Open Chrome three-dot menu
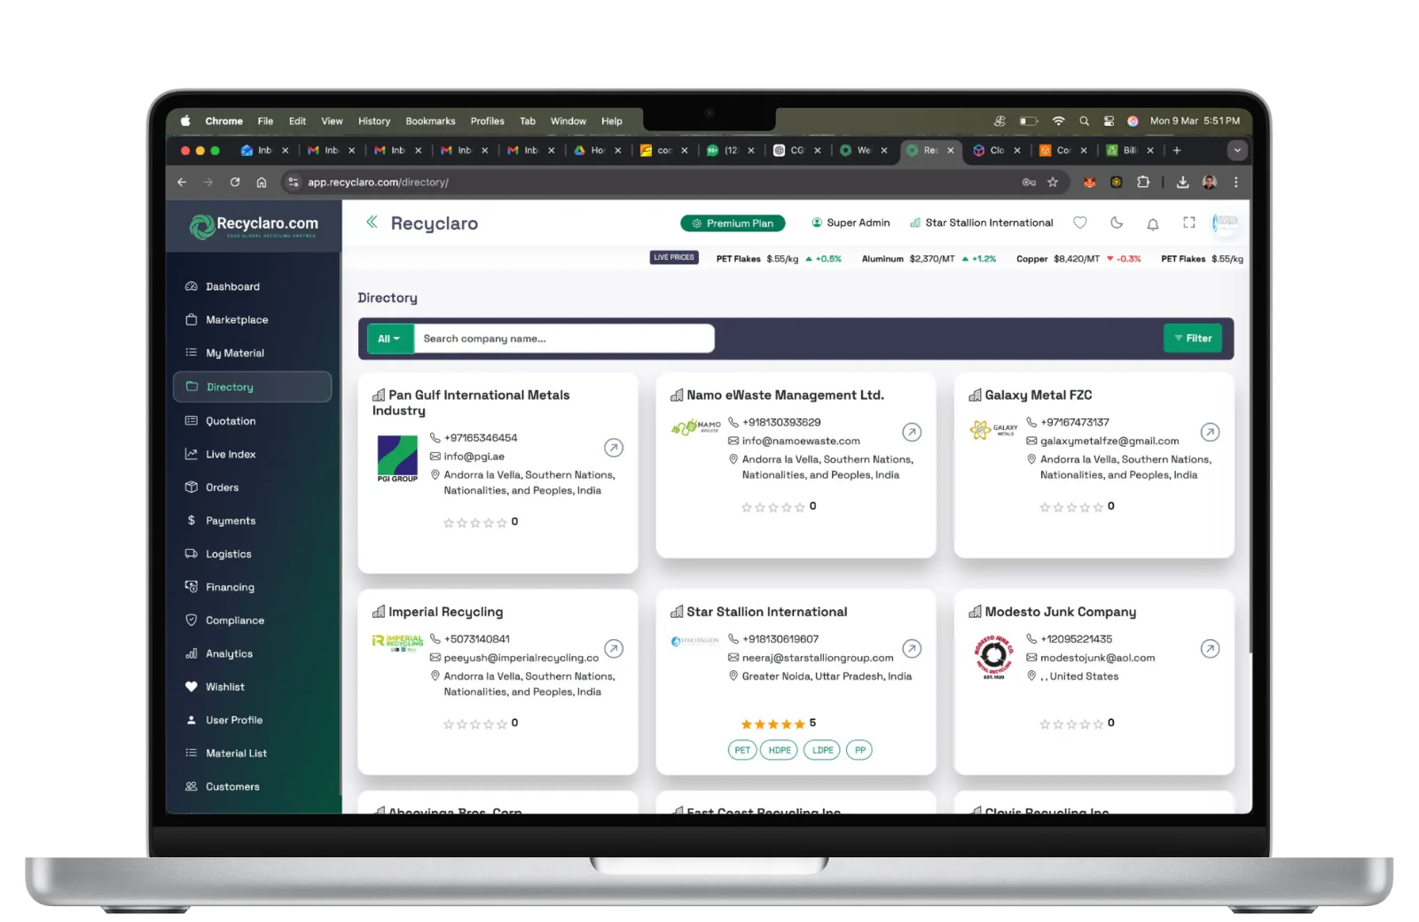This screenshot has height=922, width=1419. point(1235,182)
